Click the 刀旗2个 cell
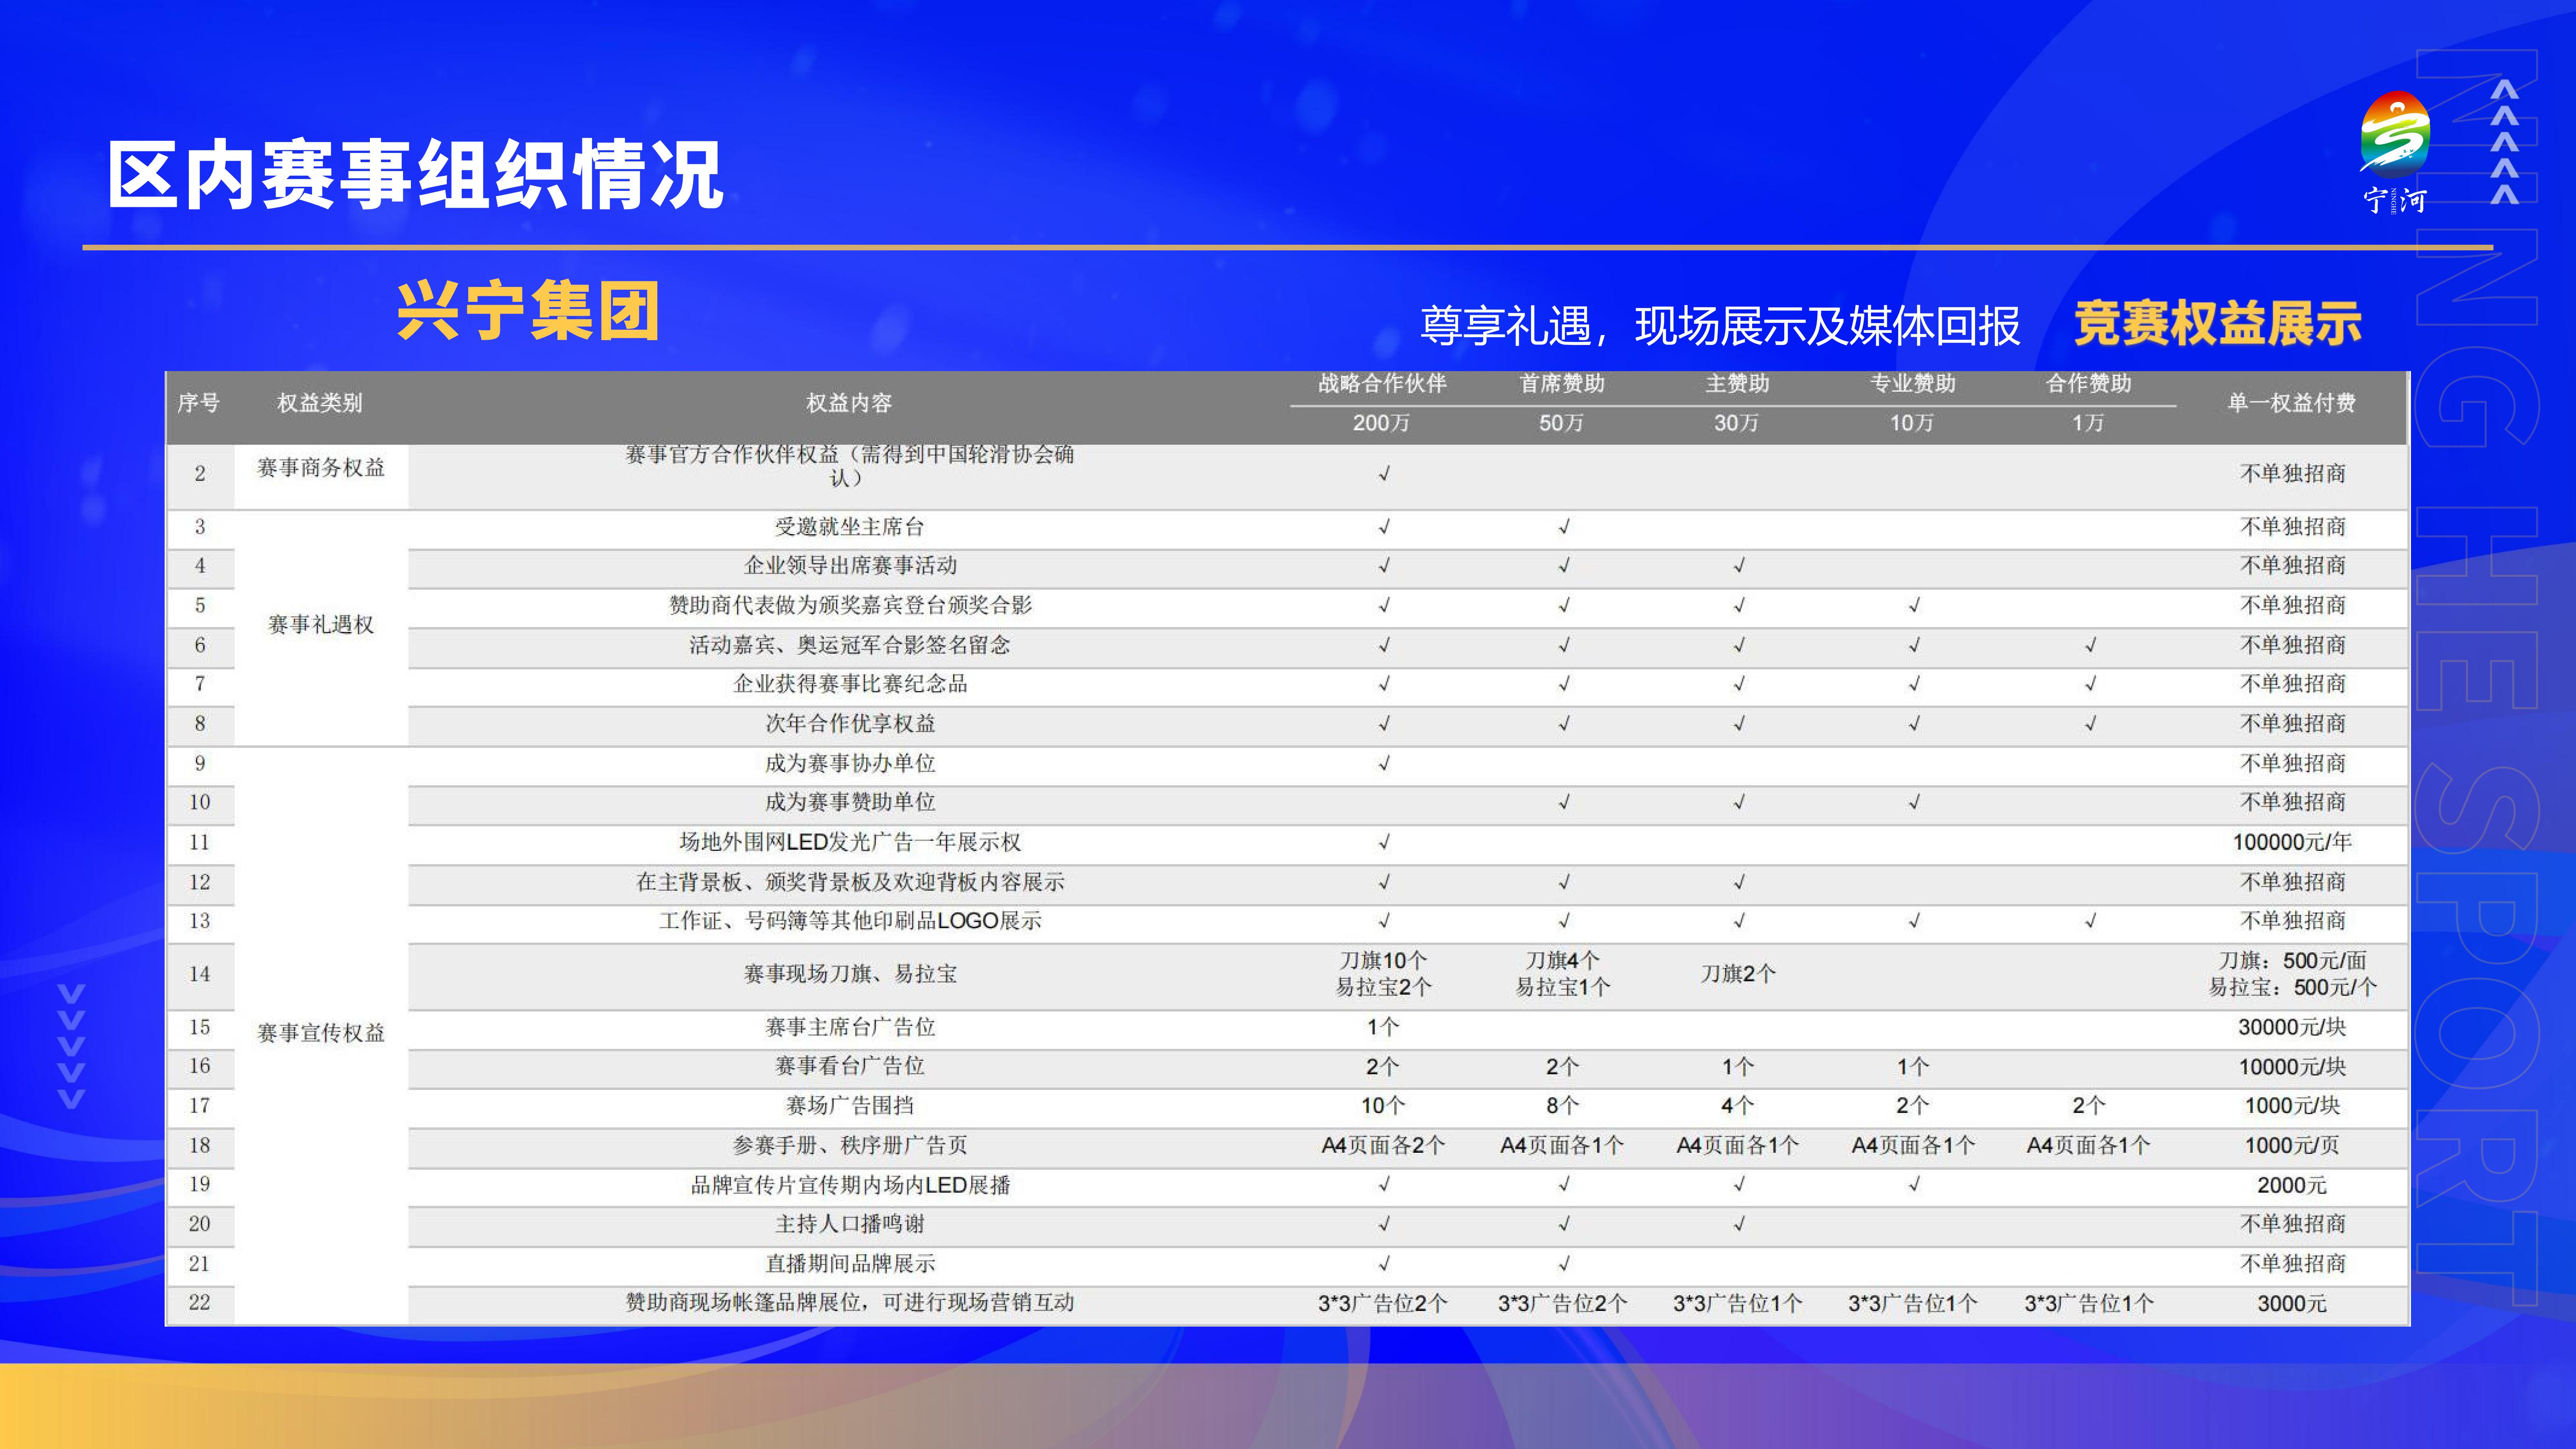The width and height of the screenshot is (2576, 1449). point(1738,974)
